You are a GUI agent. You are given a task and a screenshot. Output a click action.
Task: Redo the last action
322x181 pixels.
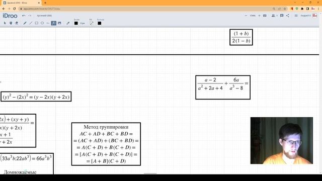(x=30, y=16)
